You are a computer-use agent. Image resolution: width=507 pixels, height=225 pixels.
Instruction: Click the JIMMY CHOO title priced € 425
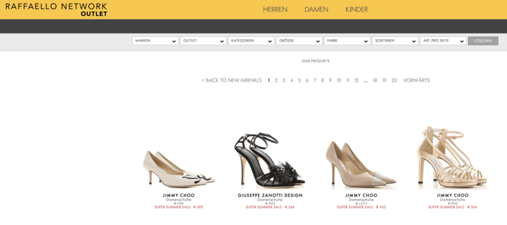361,195
